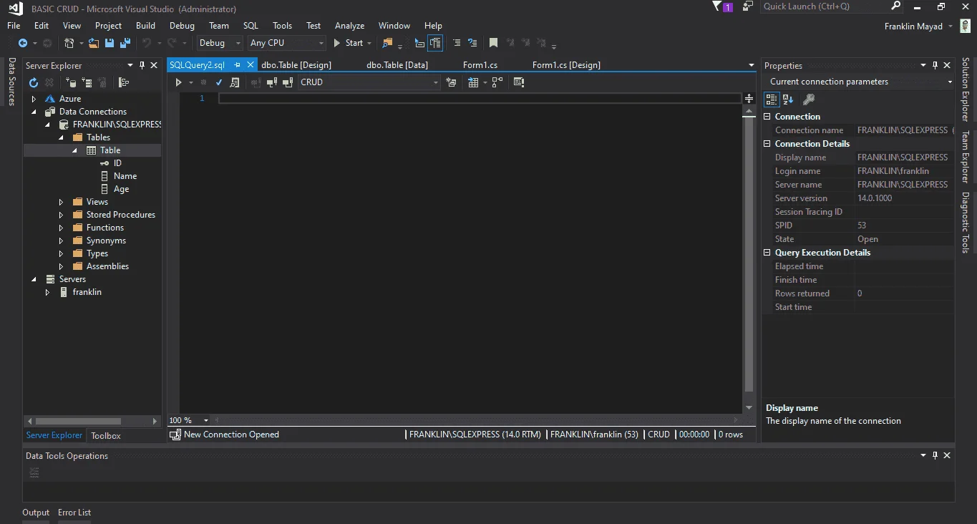Click the New Project toolbar icon
The image size is (977, 524).
(x=69, y=43)
